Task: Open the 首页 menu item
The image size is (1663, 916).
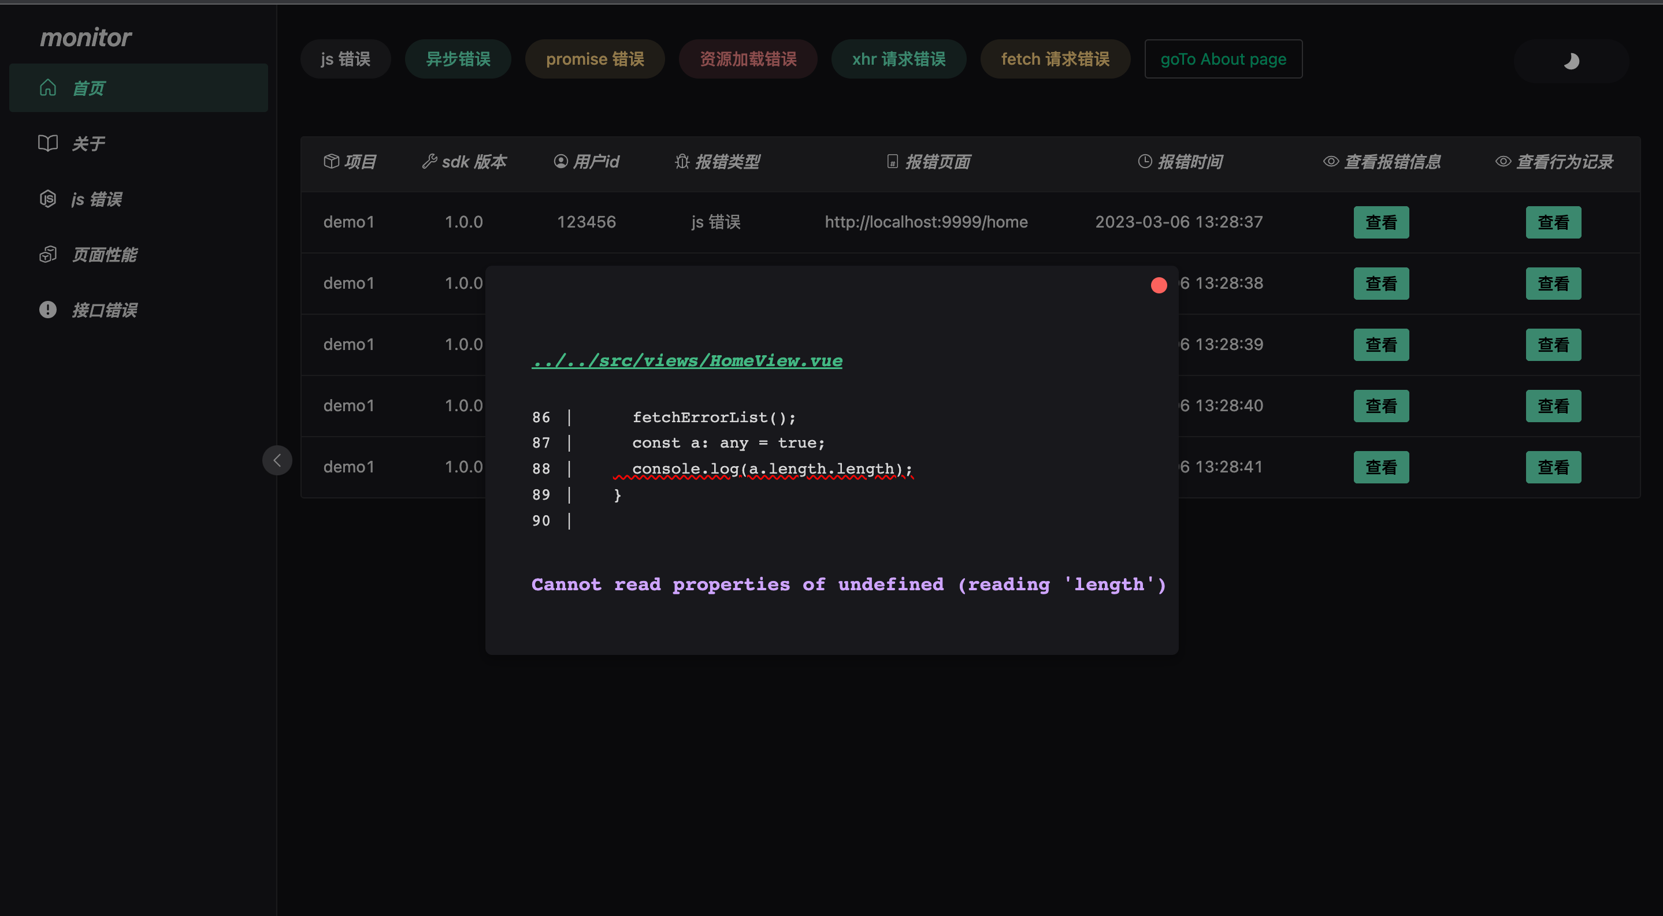Action: [x=138, y=88]
